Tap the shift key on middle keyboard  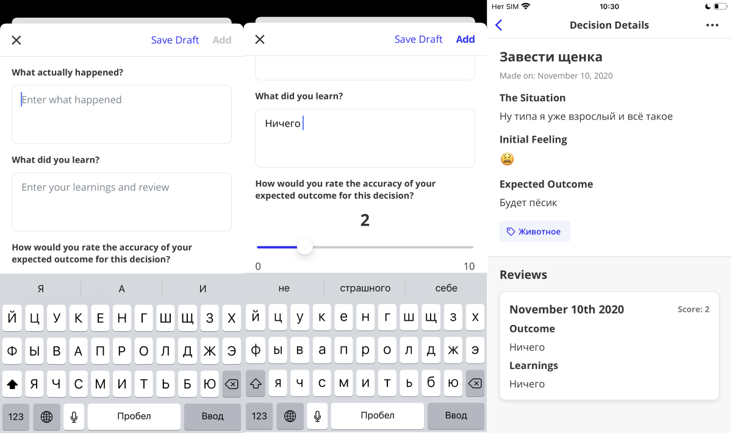click(x=256, y=384)
